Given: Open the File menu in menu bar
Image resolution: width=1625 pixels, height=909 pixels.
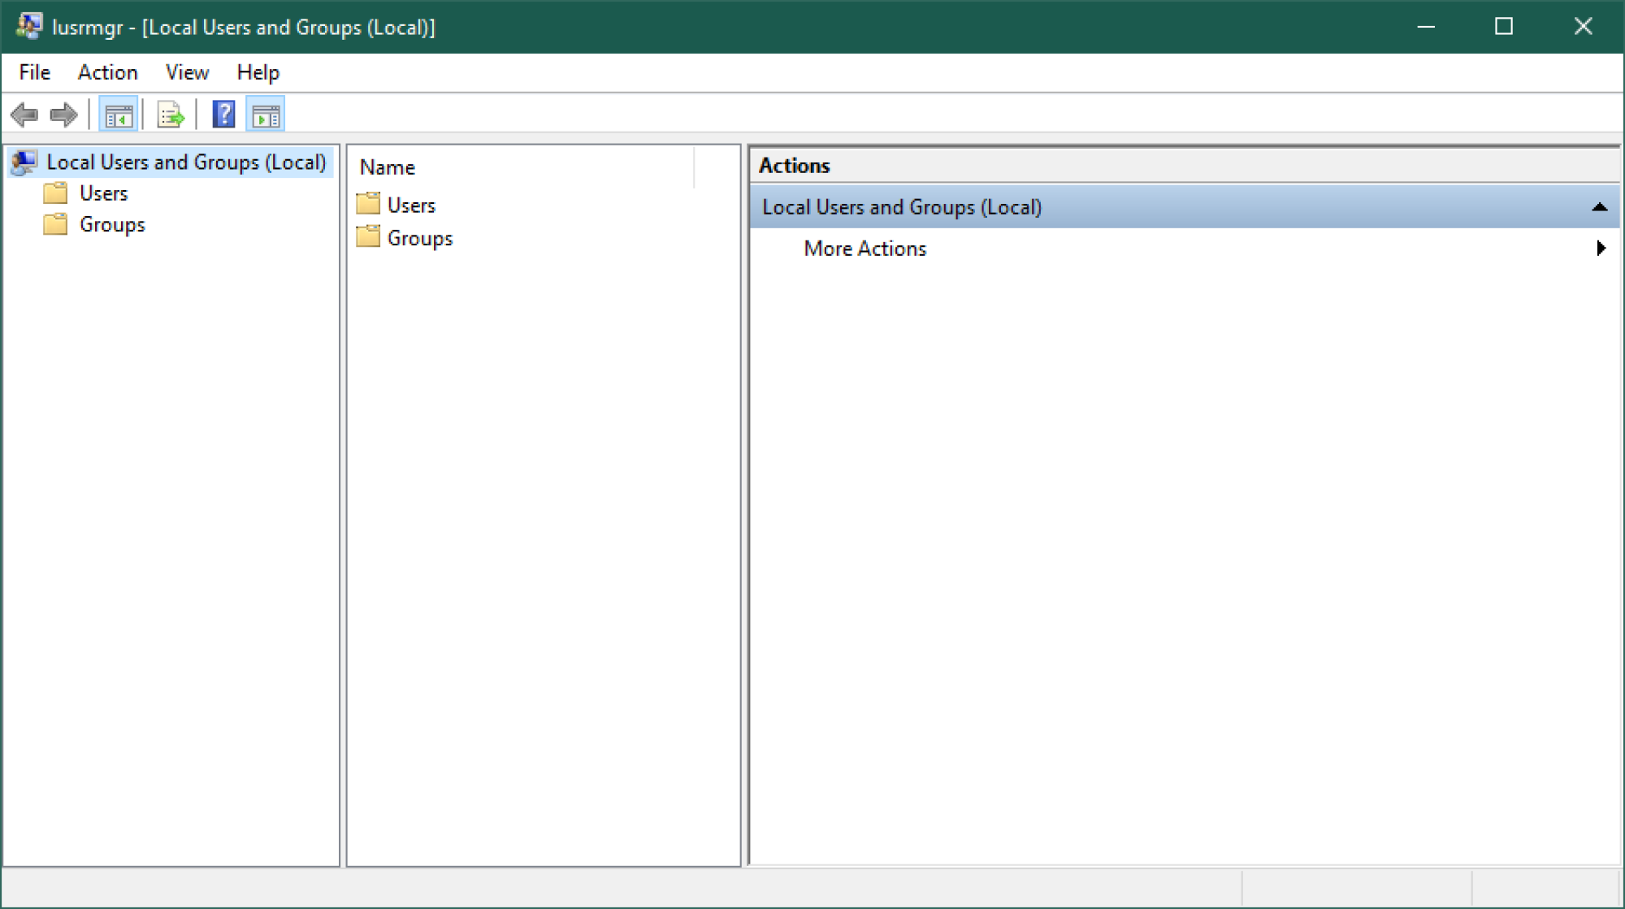Looking at the screenshot, I should tap(33, 72).
